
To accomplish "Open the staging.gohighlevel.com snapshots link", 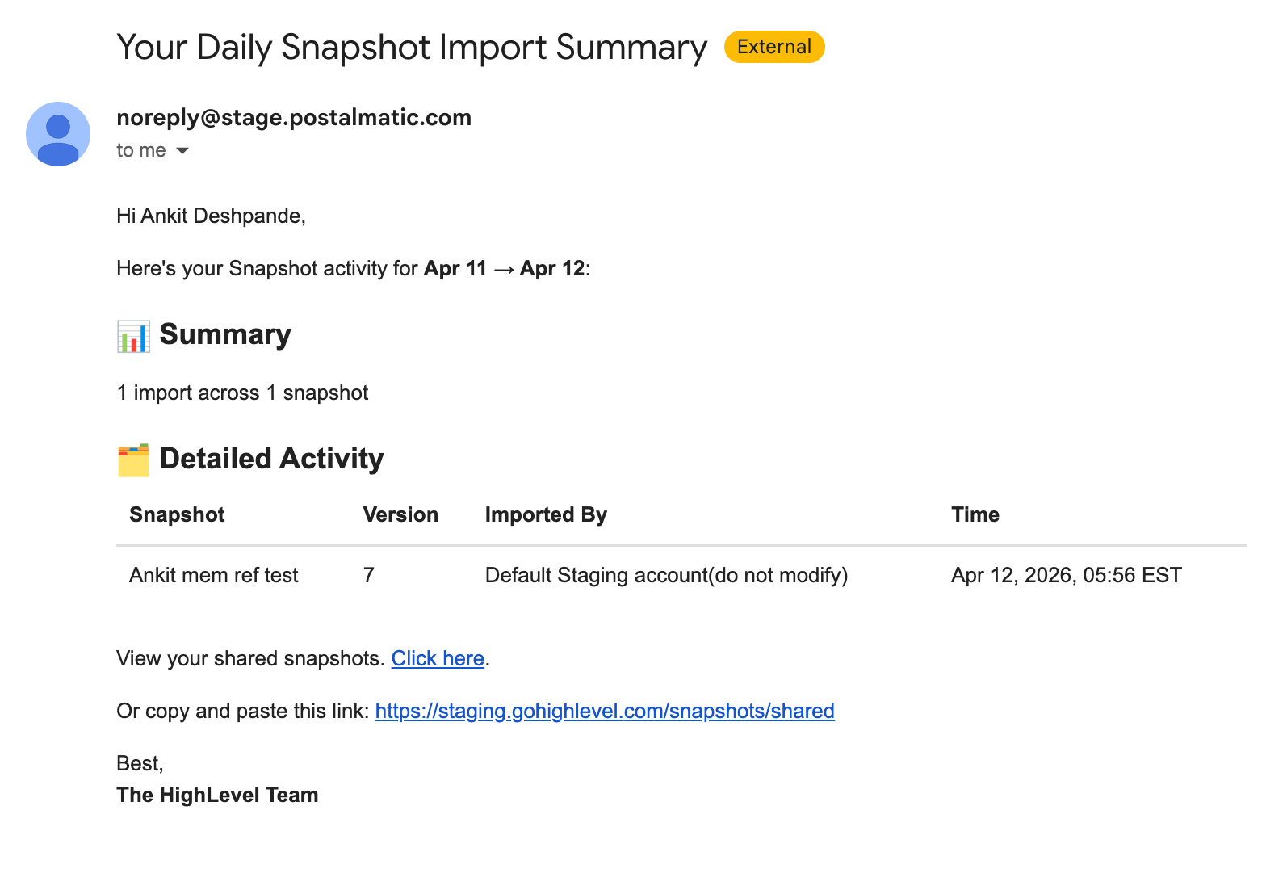I will pyautogui.click(x=605, y=712).
